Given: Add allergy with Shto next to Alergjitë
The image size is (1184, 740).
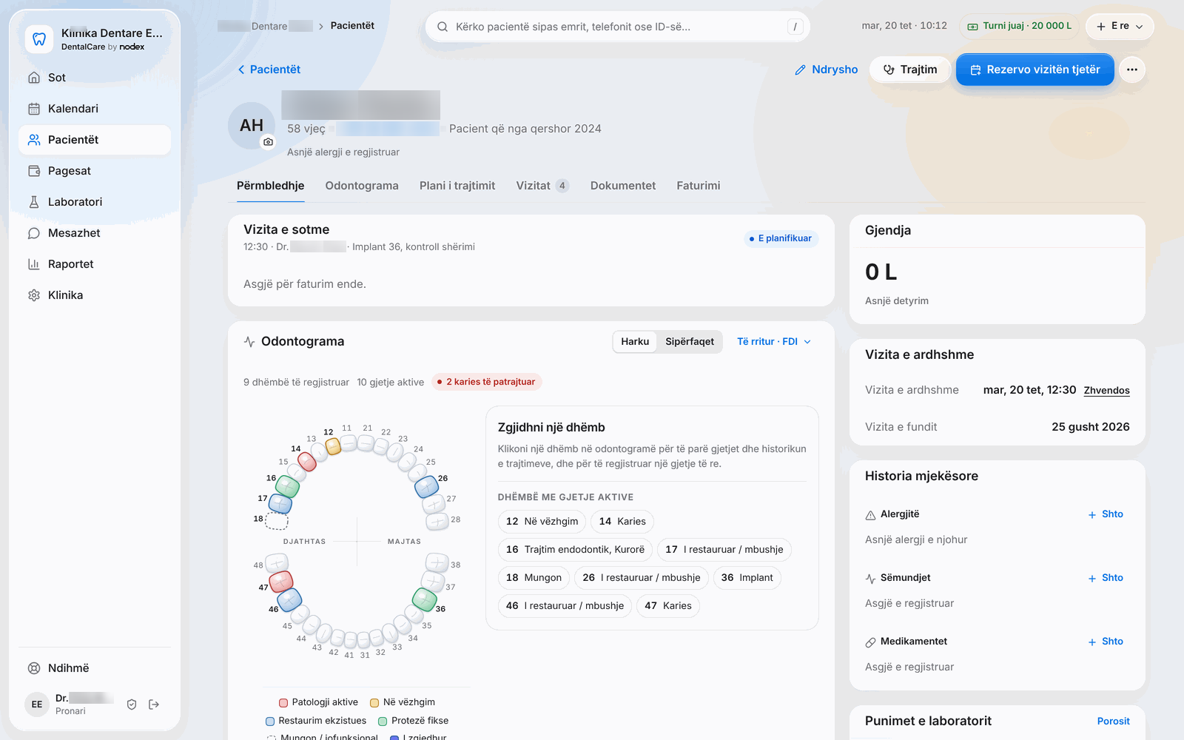Looking at the screenshot, I should click(x=1106, y=514).
